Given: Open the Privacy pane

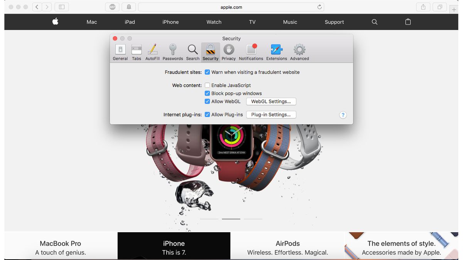Looking at the screenshot, I should [x=228, y=51].
